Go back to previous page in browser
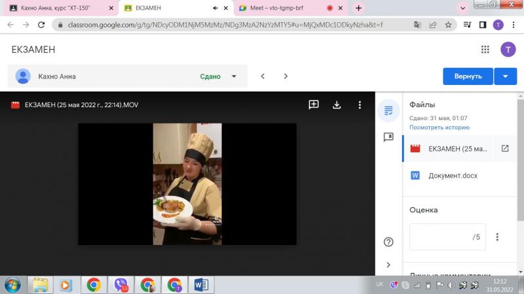The image size is (524, 294). (10, 25)
